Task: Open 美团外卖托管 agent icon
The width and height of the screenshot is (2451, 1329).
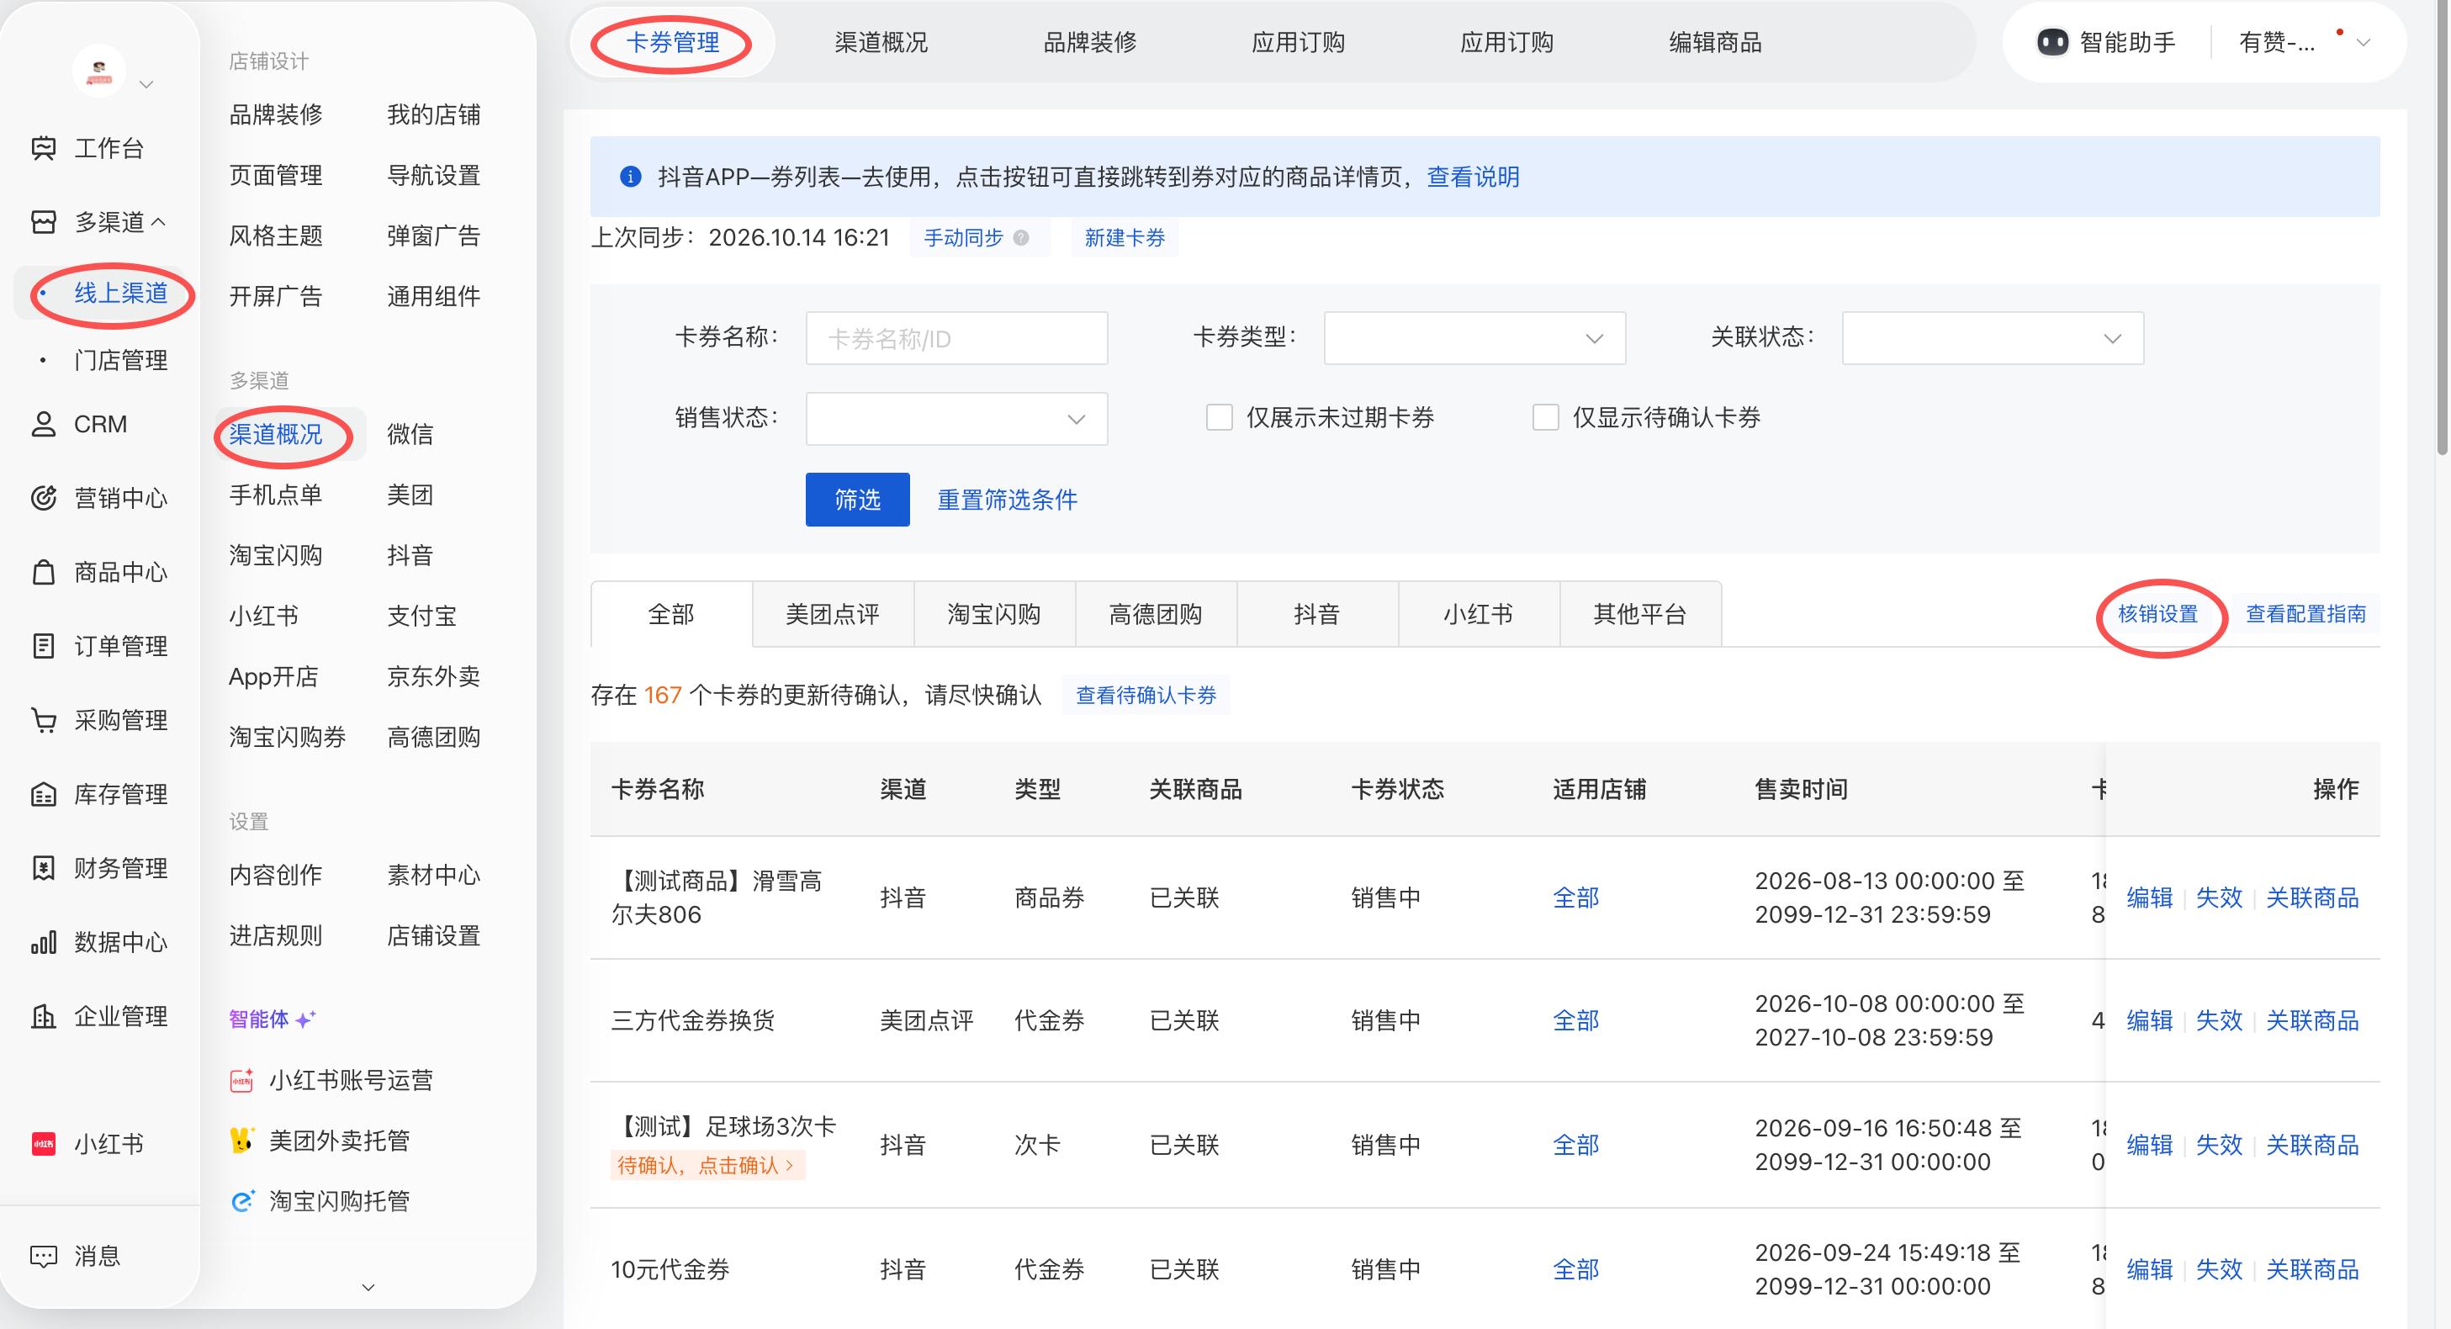Action: tap(242, 1140)
